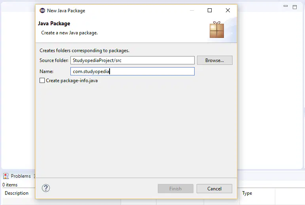Maximize the editor area view

[x=295, y=7]
